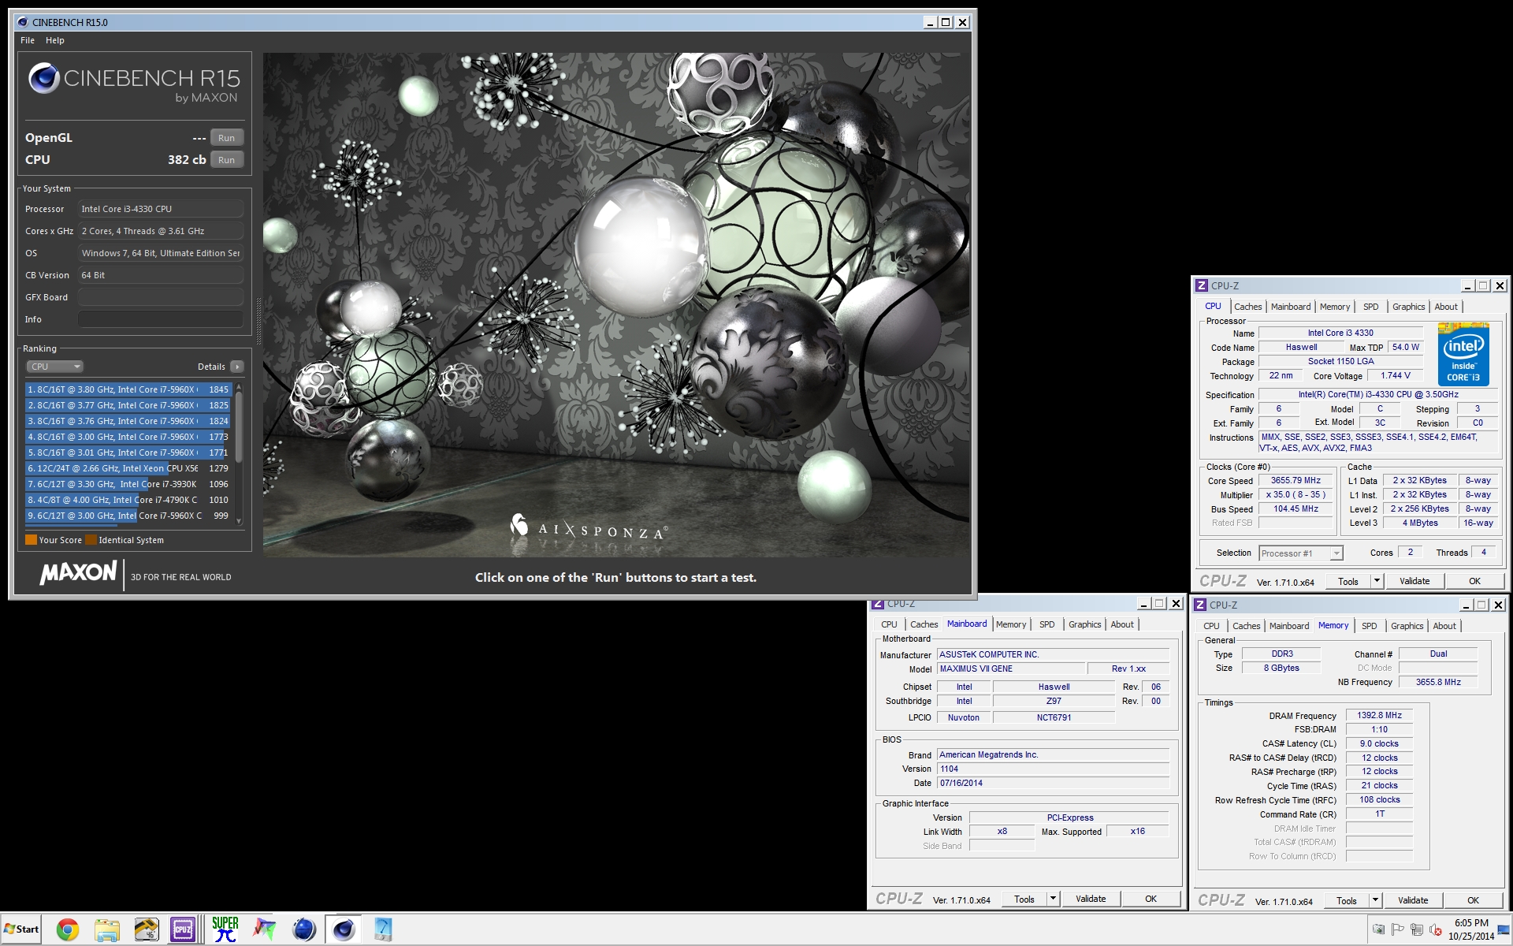Click the CPU-Z title icon in Mainboard window

[x=878, y=604]
